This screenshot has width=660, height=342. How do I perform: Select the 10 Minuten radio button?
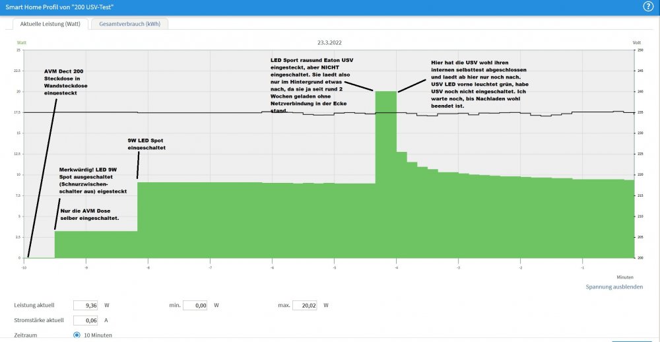[x=77, y=335]
